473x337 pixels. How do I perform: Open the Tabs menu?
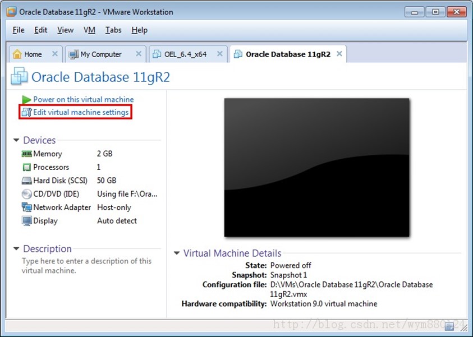tap(113, 30)
